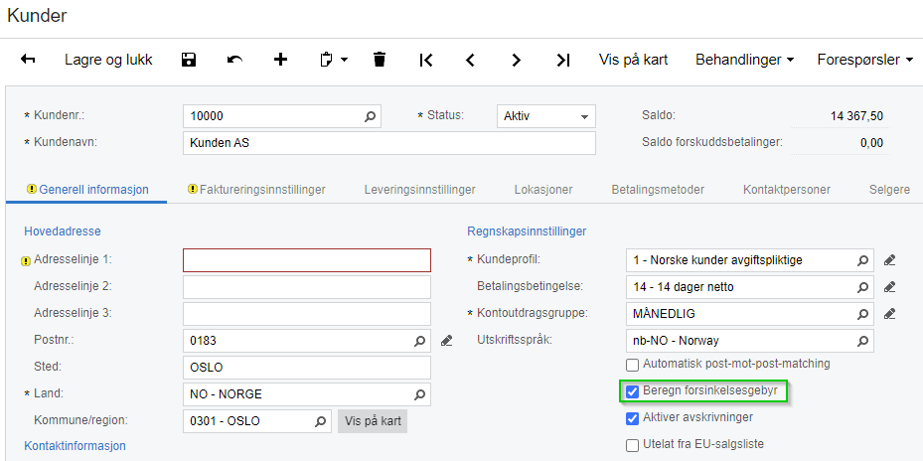Open Kommune/region lookup magnifier
The image size is (923, 461).
tap(320, 421)
